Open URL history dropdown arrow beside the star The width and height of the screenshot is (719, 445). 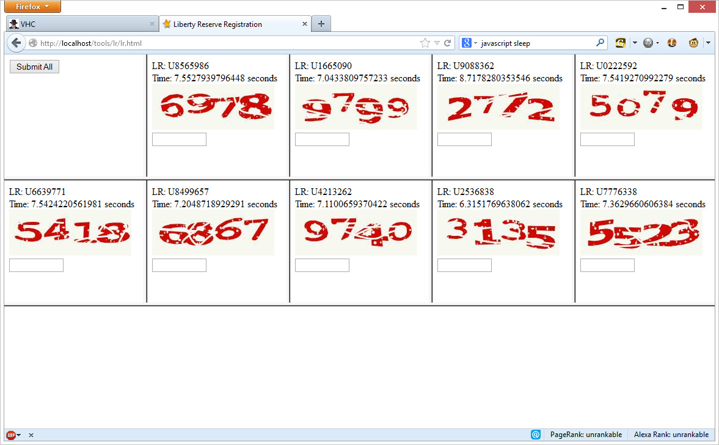(437, 43)
